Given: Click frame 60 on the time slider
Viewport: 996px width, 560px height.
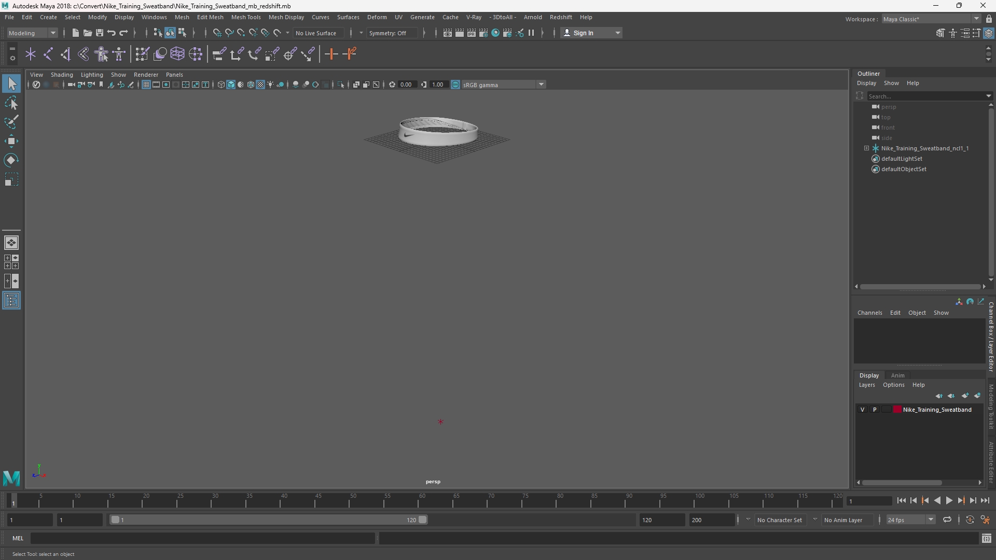Looking at the screenshot, I should point(422,501).
